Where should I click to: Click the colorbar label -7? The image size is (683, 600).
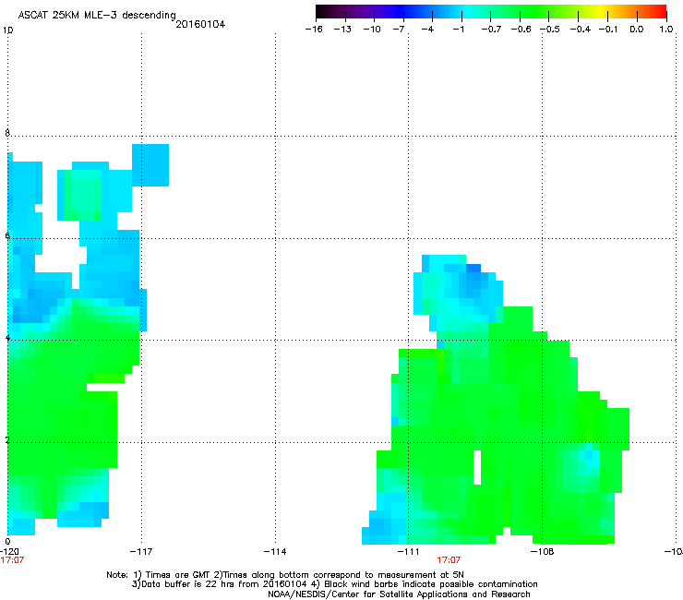(399, 30)
